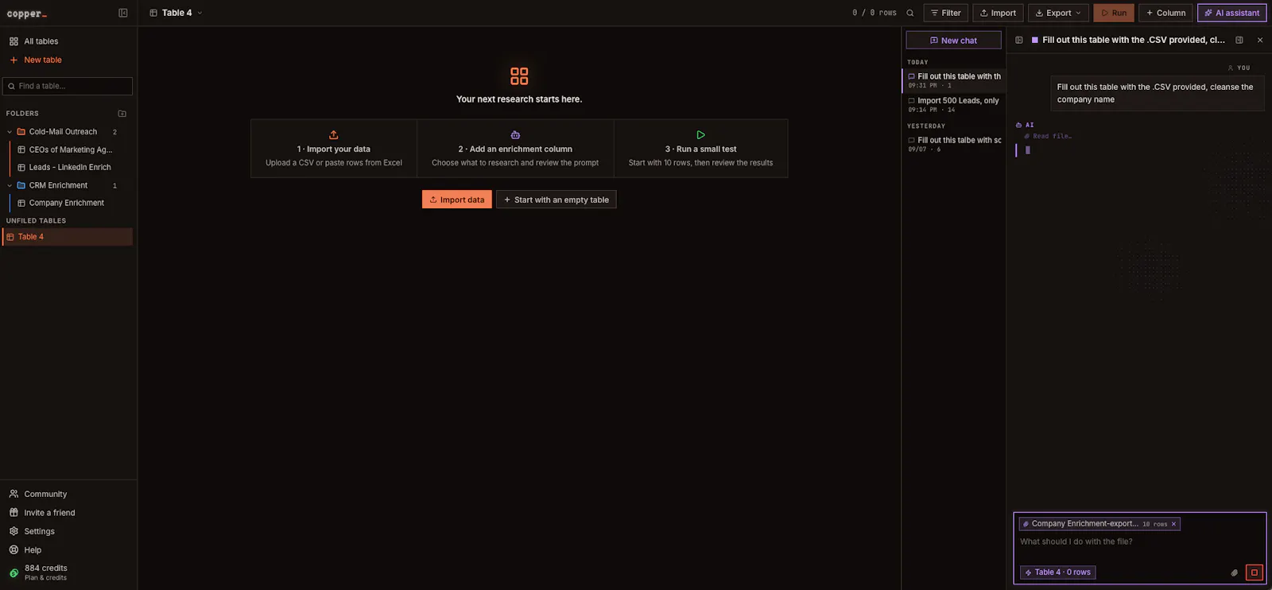This screenshot has height=590, width=1272.
Task: Click the Filter button
Action: (945, 13)
